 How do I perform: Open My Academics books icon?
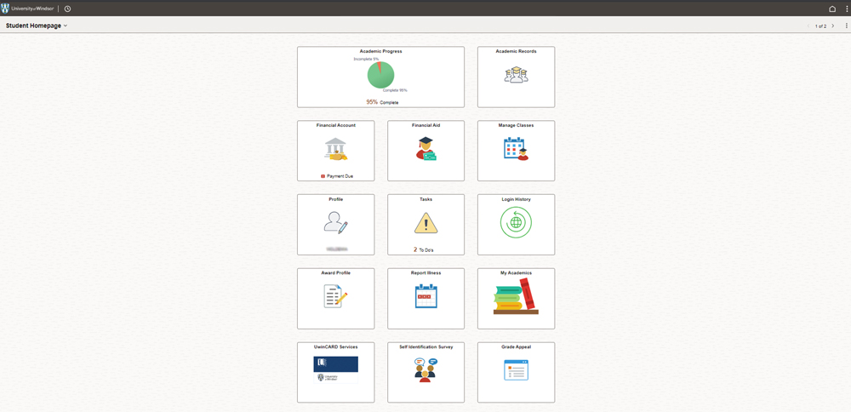(516, 296)
